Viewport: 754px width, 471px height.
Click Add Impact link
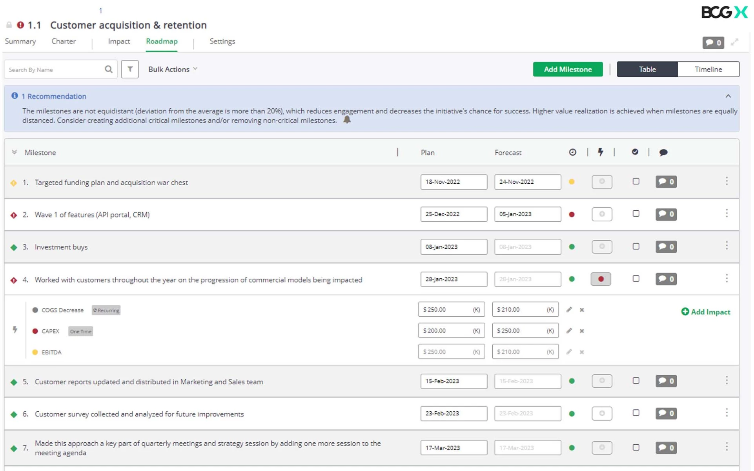tap(706, 312)
